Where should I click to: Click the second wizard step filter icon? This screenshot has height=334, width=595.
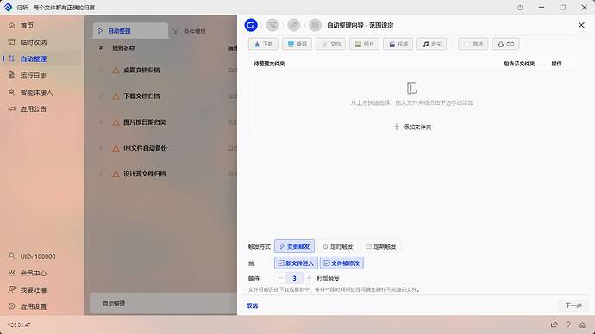[272, 25]
